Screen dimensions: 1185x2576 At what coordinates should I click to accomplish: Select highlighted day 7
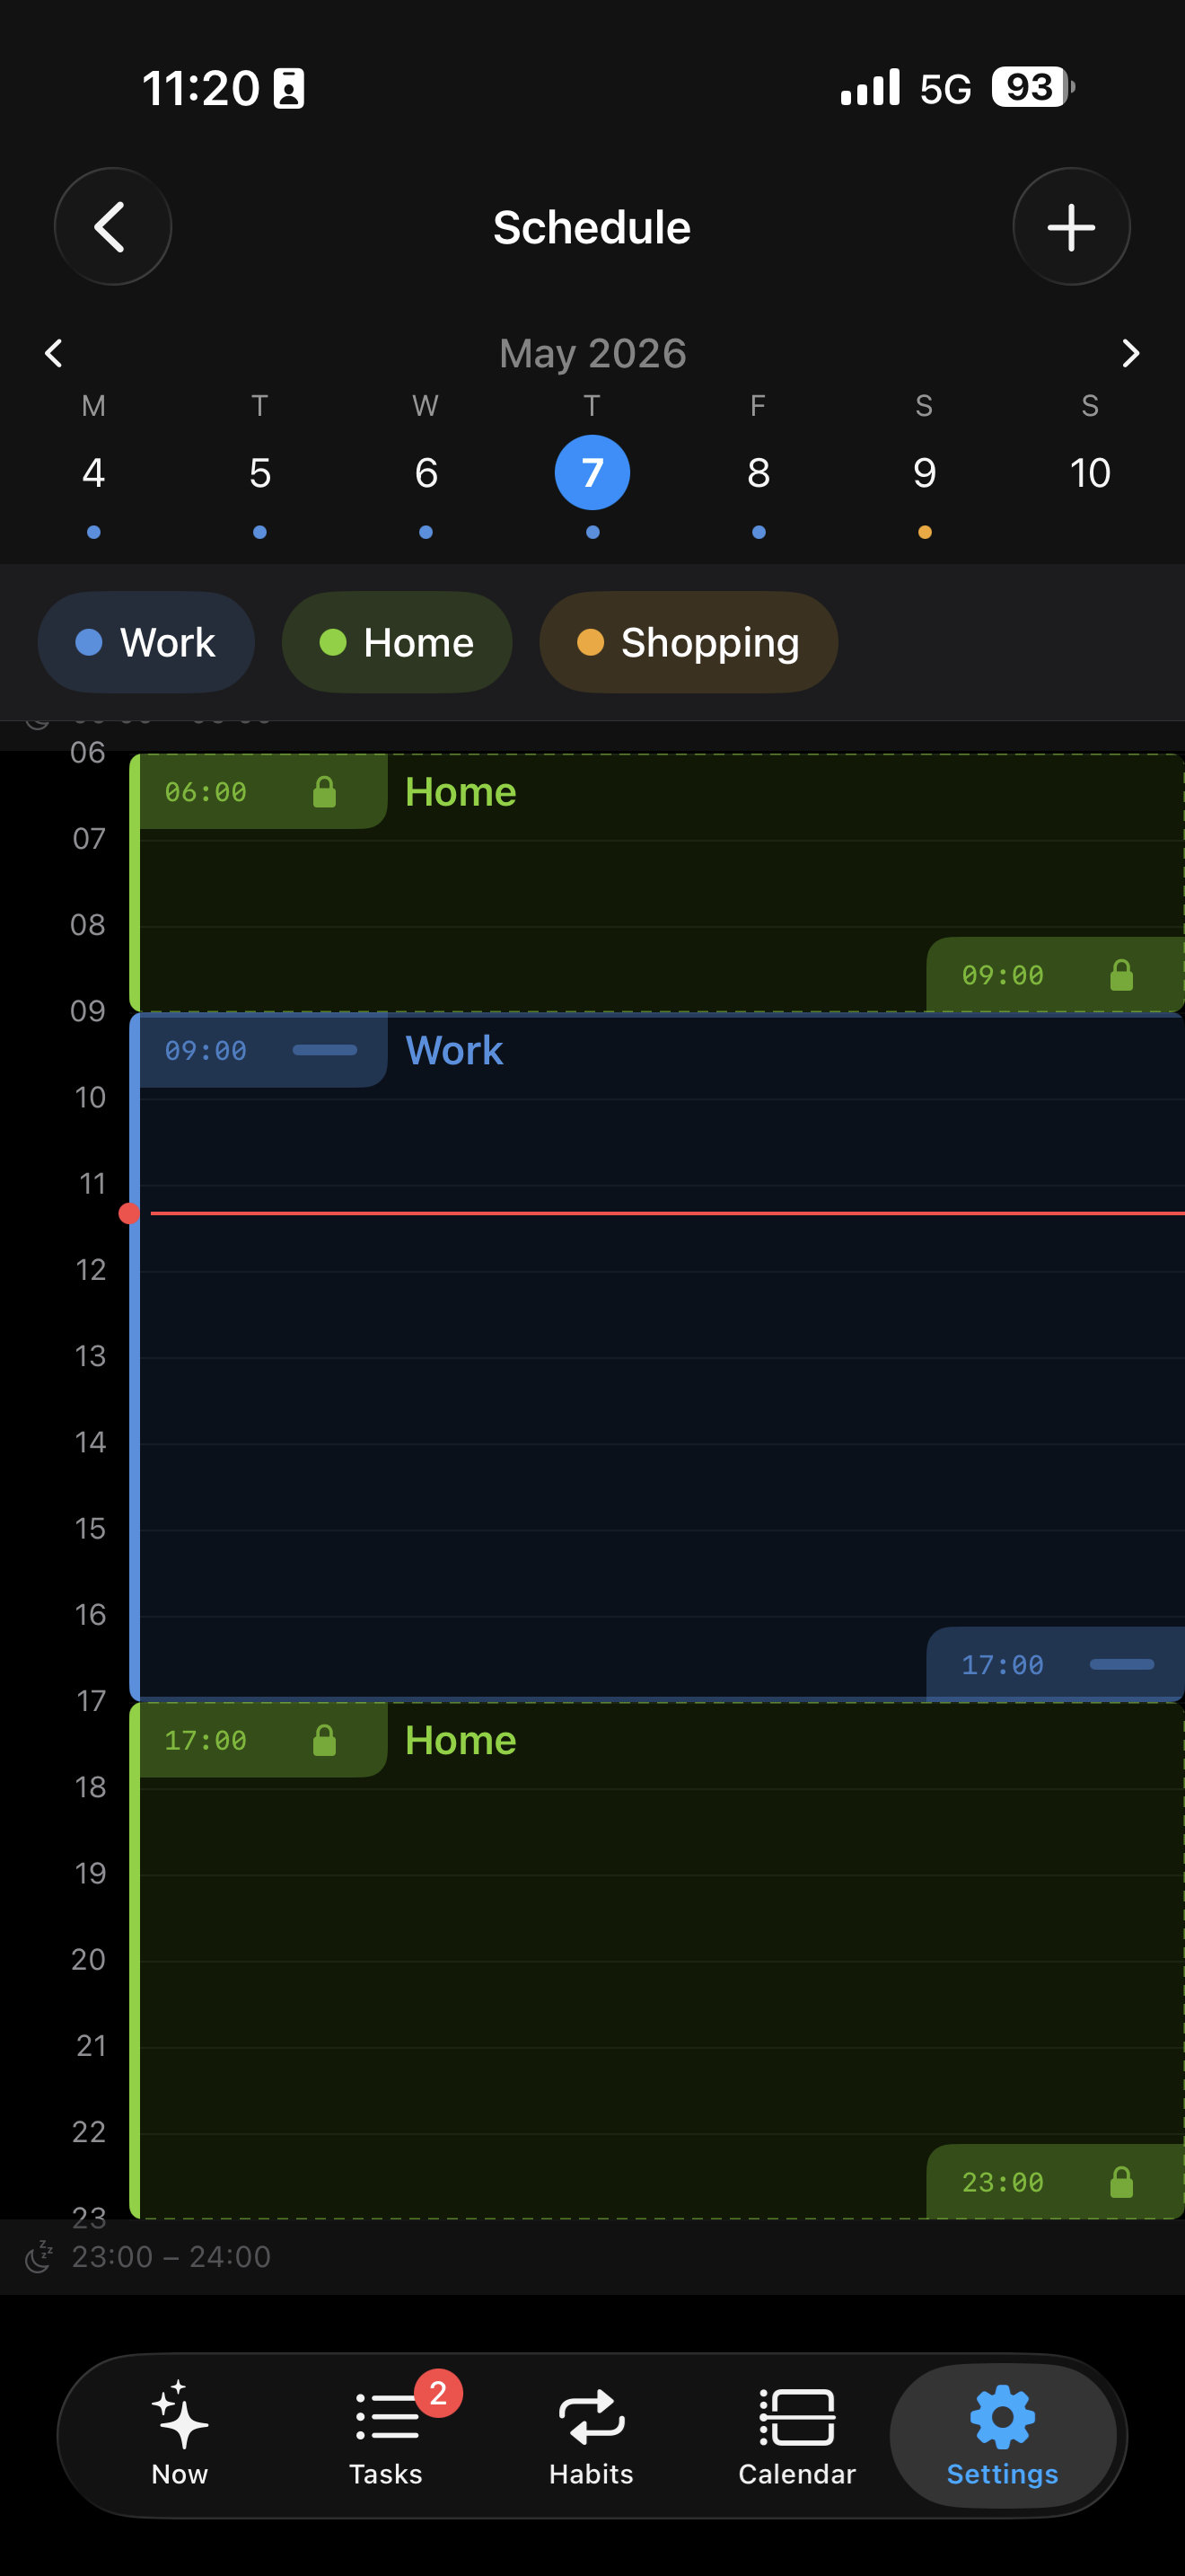point(592,472)
